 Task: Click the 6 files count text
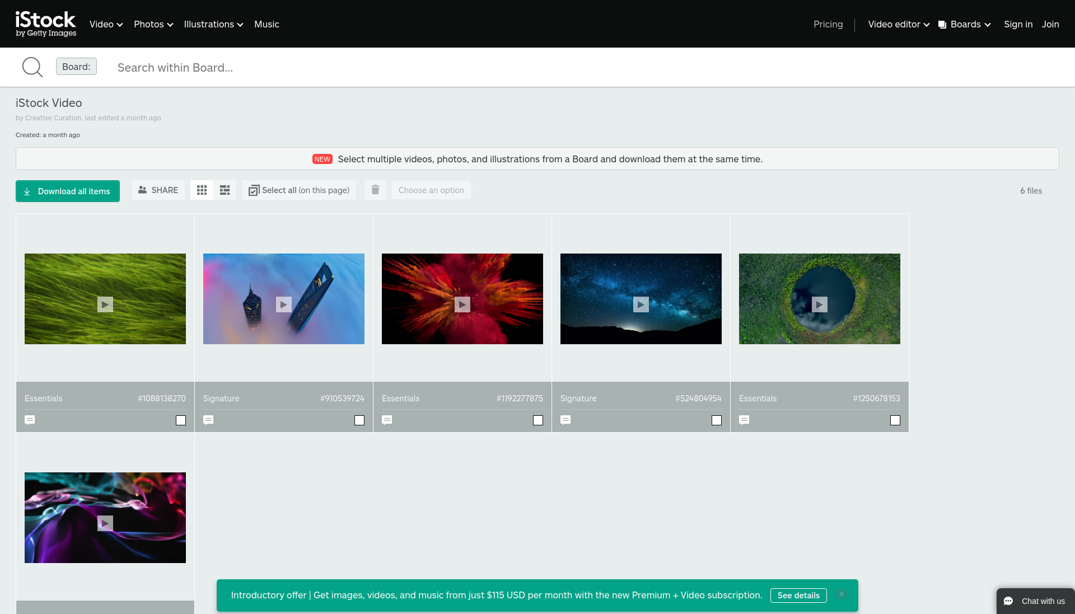pos(1031,191)
